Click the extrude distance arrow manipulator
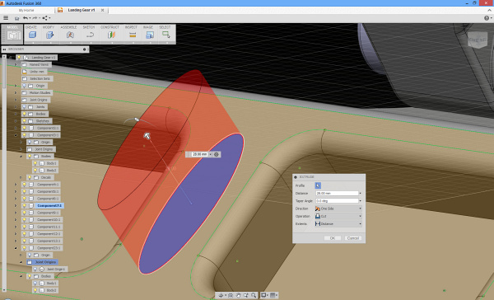This screenshot has height=300, width=494. coord(147,136)
